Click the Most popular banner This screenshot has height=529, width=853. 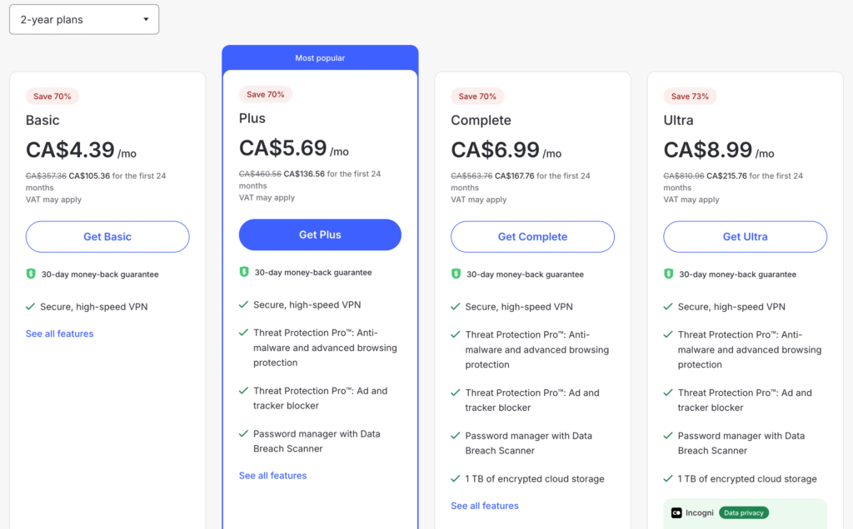320,58
